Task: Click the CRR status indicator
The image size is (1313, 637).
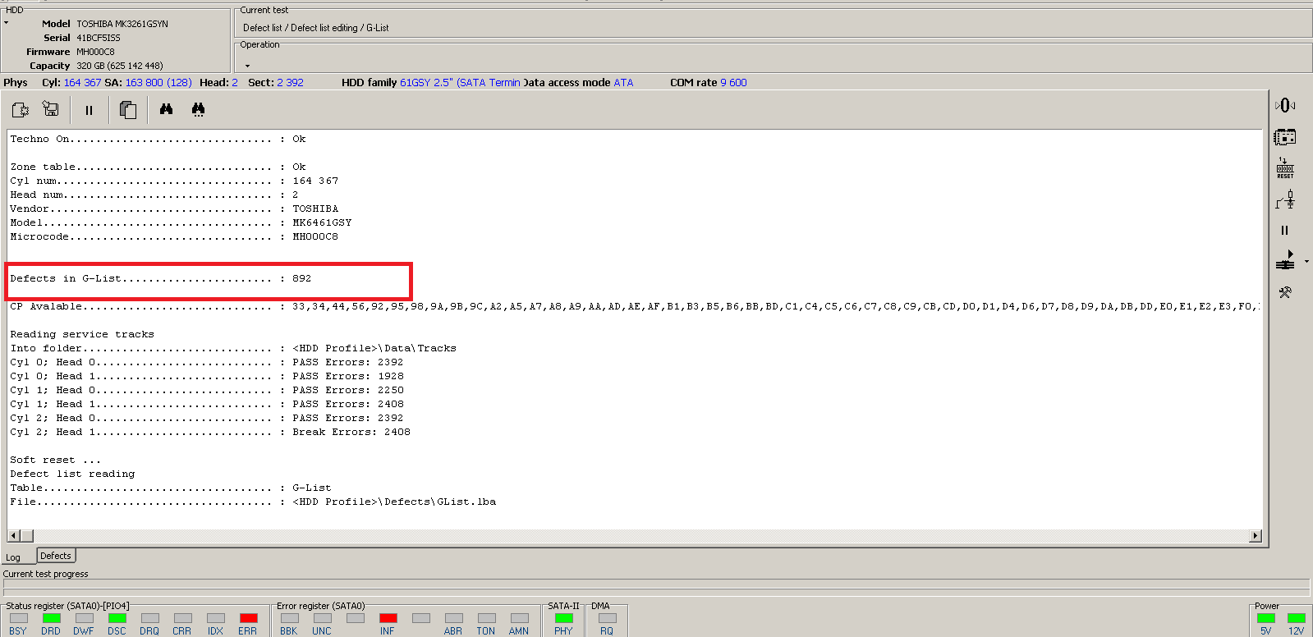Action: coord(183,618)
